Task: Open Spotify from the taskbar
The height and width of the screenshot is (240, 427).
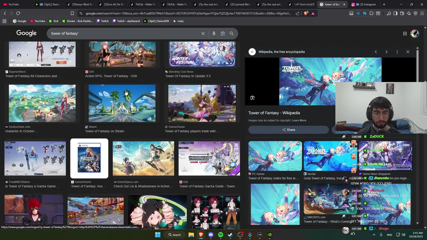Action: (x=221, y=235)
